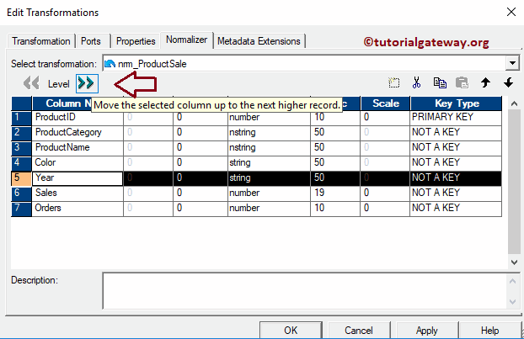
Task: Confirm changes with the OK button
Action: [x=291, y=330]
